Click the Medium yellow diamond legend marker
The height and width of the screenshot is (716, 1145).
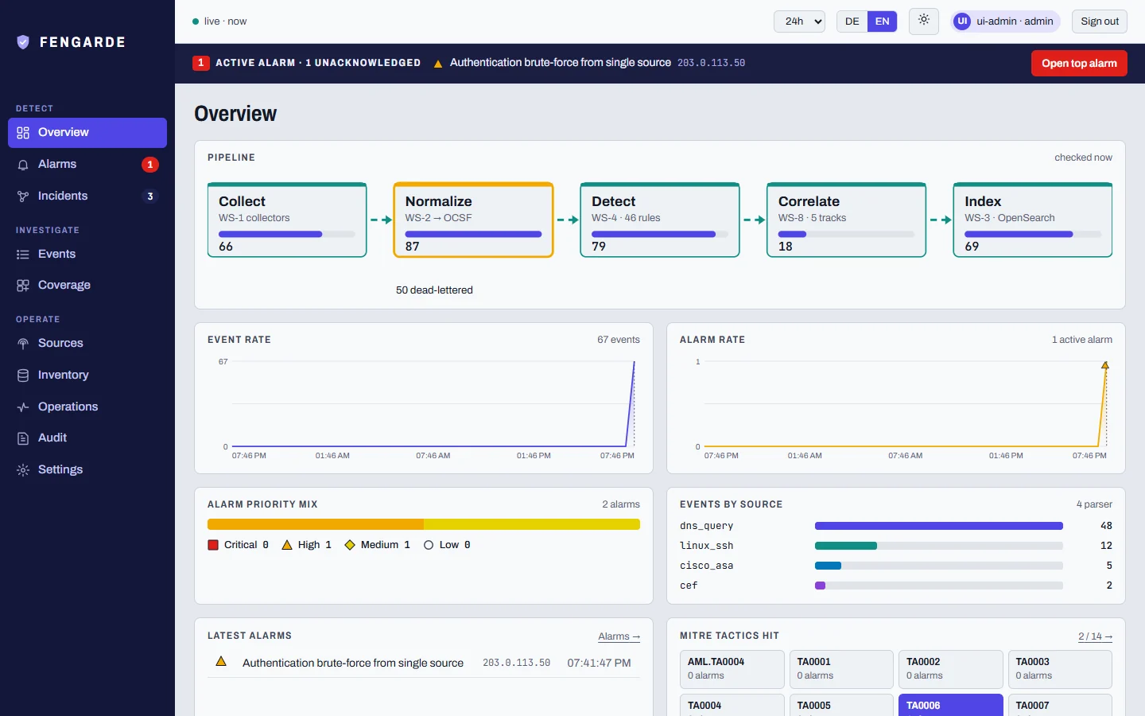click(x=350, y=545)
